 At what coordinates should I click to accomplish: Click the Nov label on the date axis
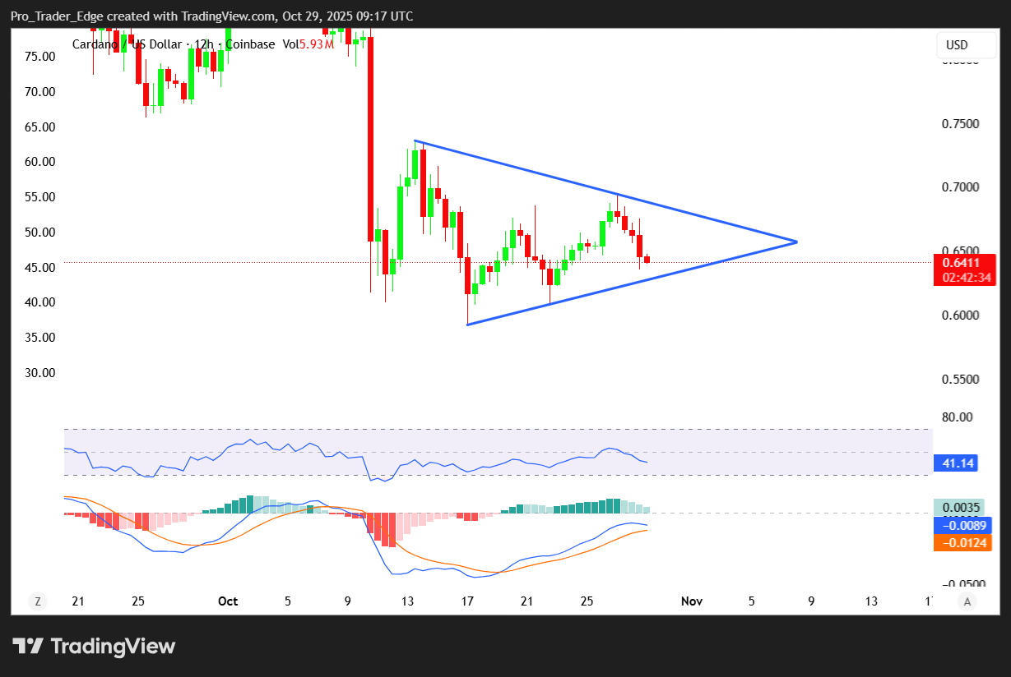tap(692, 601)
